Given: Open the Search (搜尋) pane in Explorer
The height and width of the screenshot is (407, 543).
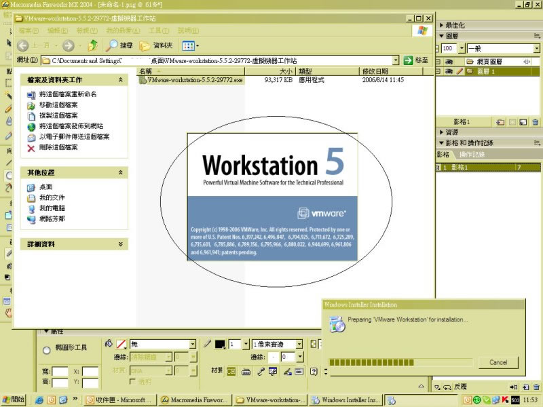Looking at the screenshot, I should coord(119,45).
